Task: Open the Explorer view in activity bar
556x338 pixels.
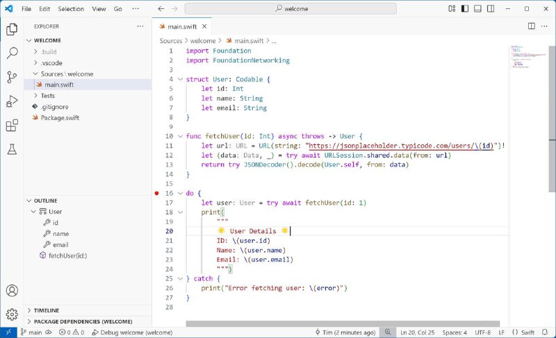Action: tap(12, 29)
